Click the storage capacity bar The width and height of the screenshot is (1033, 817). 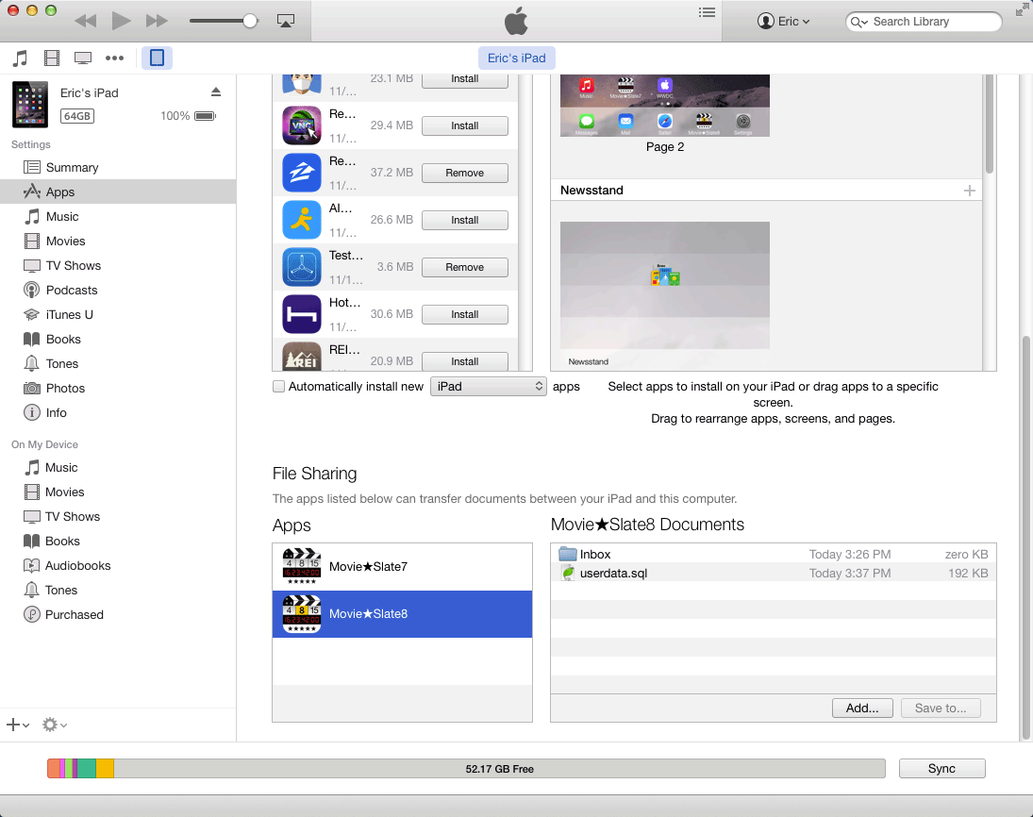coord(466,768)
